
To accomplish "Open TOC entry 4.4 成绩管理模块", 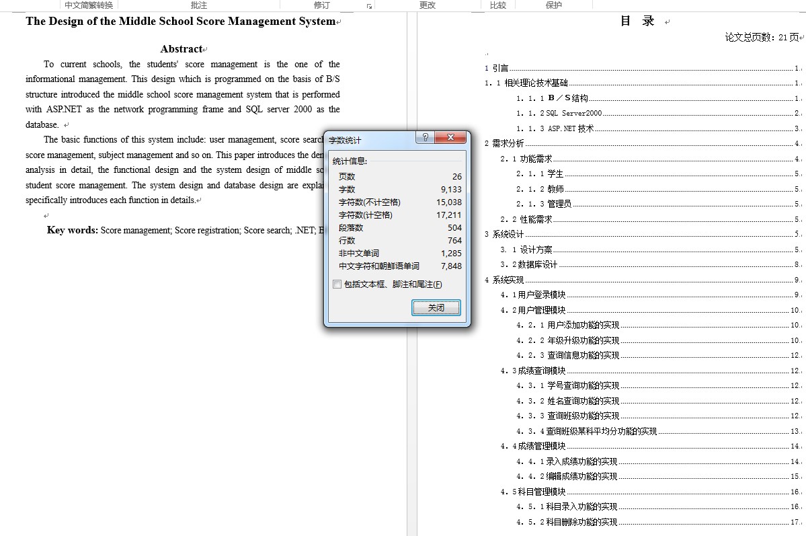I will (650, 447).
